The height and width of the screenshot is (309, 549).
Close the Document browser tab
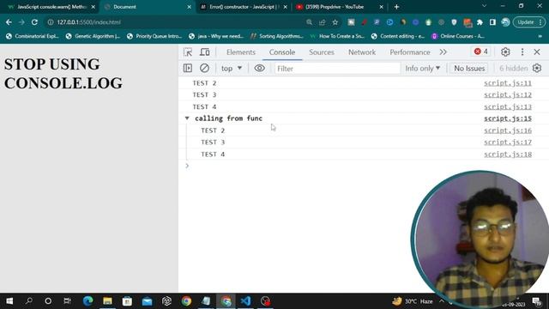point(189,7)
